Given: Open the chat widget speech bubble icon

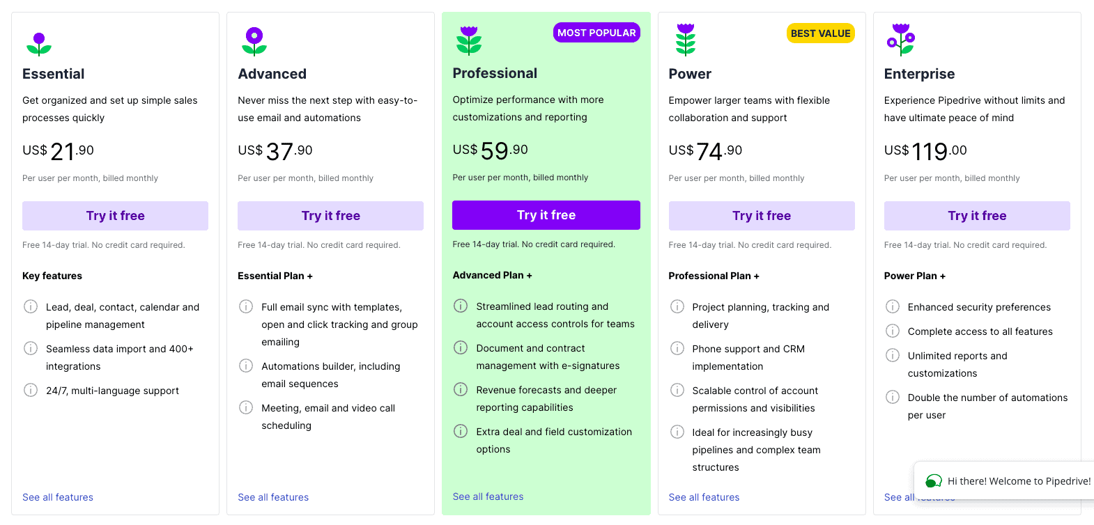Looking at the screenshot, I should coord(933,481).
